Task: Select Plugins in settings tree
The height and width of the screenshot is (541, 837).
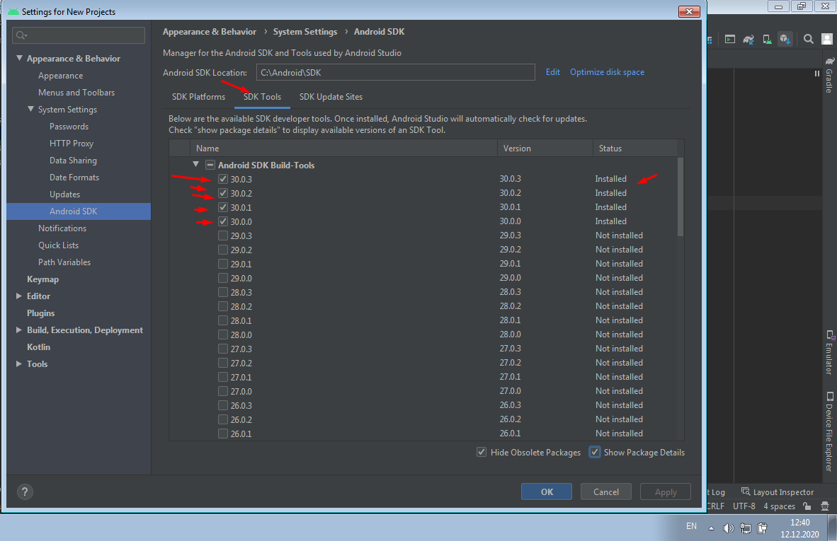Action: click(40, 313)
